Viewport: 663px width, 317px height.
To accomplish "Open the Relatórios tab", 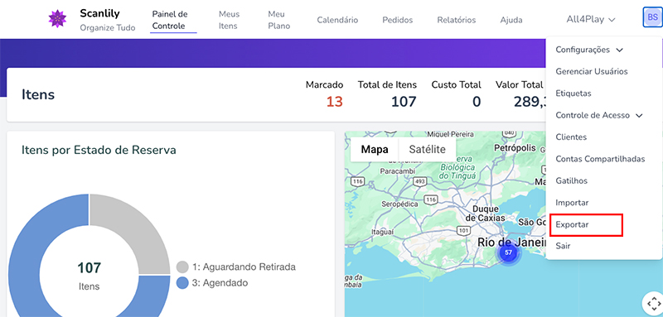I will 457,20.
